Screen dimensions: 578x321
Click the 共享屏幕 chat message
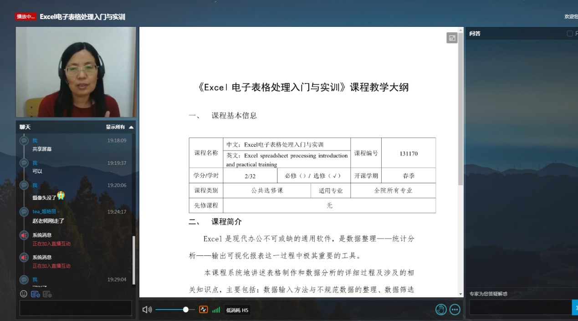pos(42,149)
